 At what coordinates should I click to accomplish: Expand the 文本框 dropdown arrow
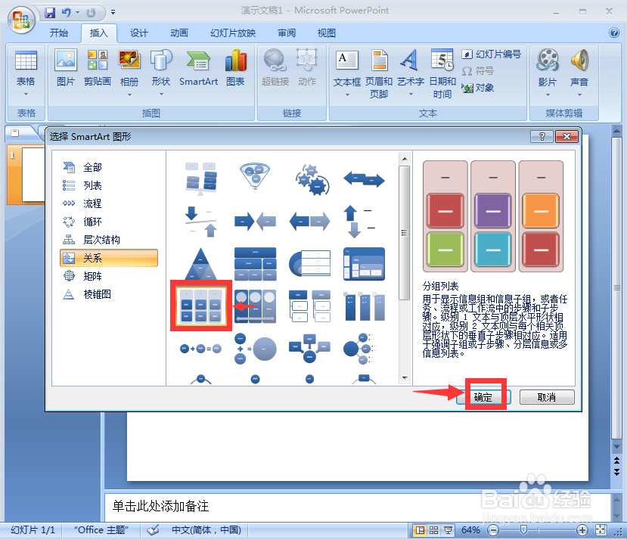347,95
